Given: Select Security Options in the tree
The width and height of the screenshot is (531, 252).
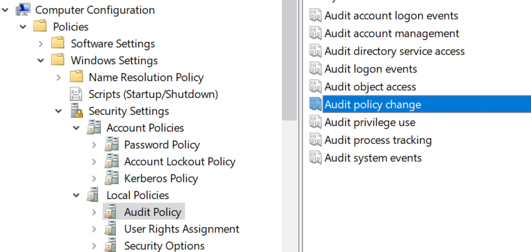Looking at the screenshot, I should click(x=164, y=246).
